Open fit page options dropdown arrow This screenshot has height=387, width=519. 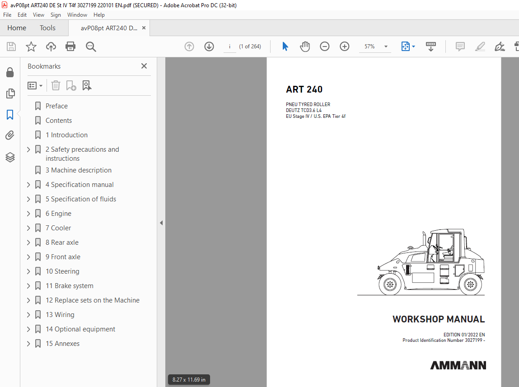413,47
